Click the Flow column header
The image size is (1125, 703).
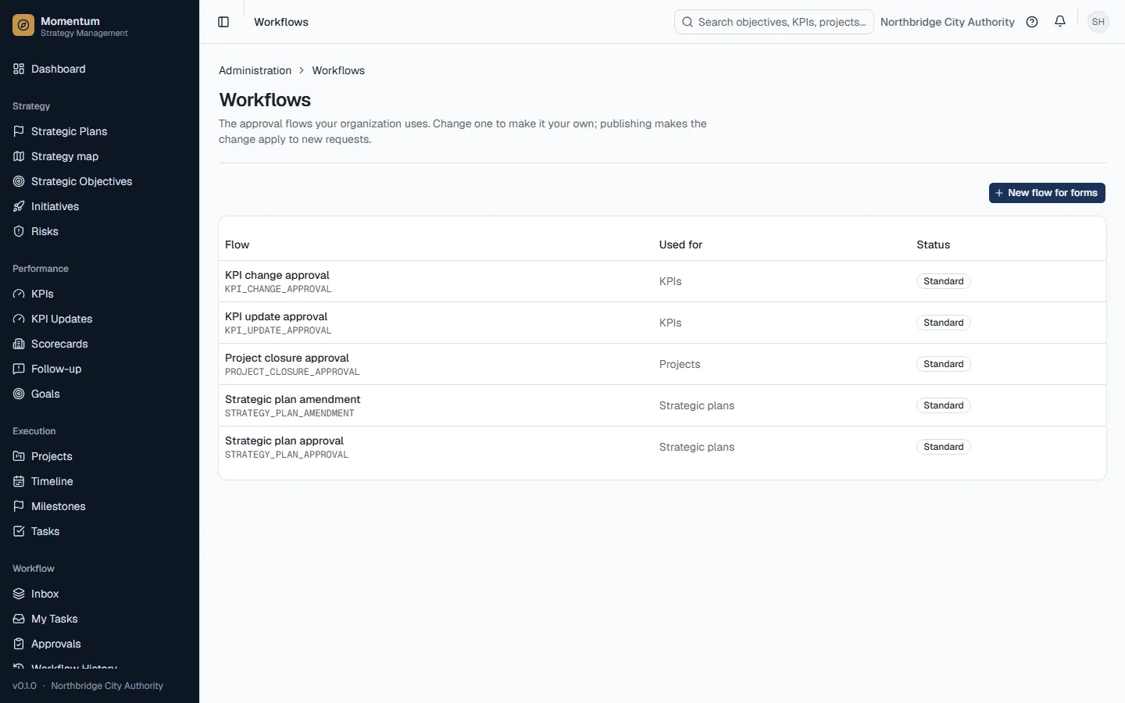click(x=237, y=244)
